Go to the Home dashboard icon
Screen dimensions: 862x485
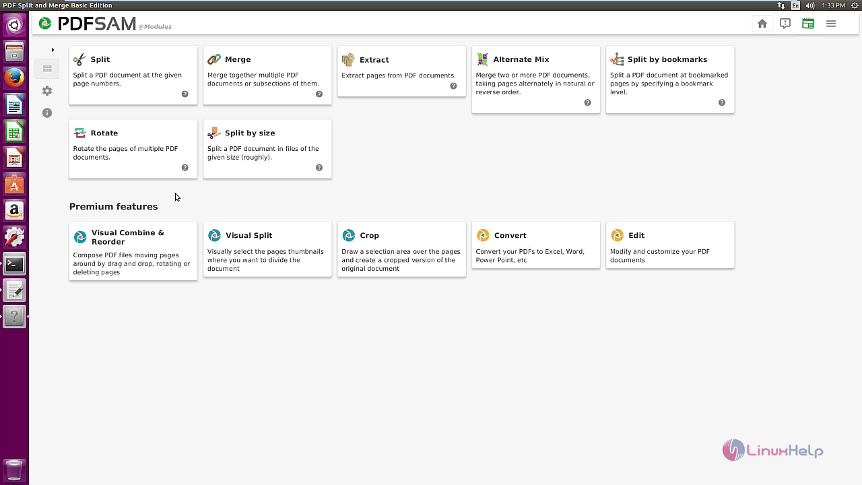tap(762, 24)
